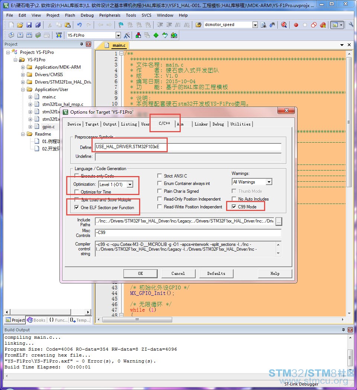Open the YS-F1Pro target selector dropdown

(118, 35)
